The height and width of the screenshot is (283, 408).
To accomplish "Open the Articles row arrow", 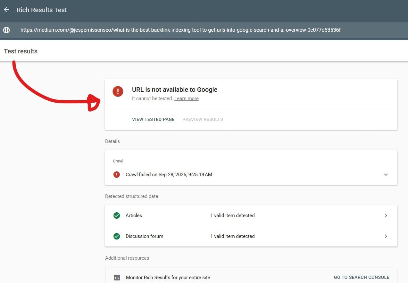I will pos(386,216).
